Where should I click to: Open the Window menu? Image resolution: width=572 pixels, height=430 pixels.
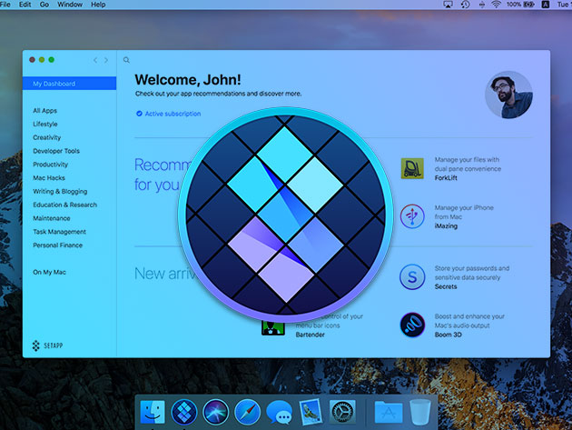[x=69, y=5]
